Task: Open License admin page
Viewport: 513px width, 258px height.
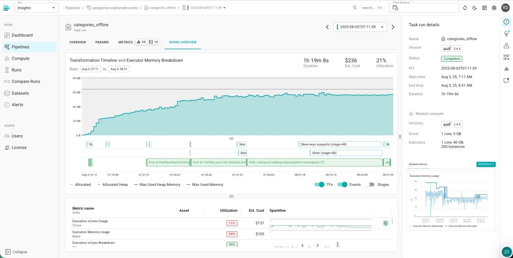Action: coord(29,148)
